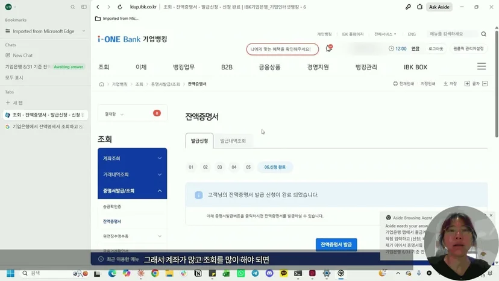This screenshot has width=499, height=281.
Task: Switch language with ENG link
Action: [412, 34]
